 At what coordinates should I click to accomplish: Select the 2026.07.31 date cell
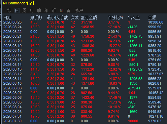(x=12, y=116)
